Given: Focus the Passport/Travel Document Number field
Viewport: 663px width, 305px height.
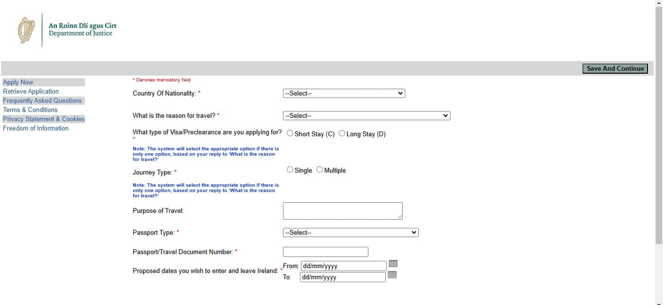Looking at the screenshot, I should pyautogui.click(x=326, y=252).
